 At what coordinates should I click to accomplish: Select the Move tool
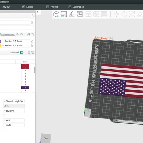click(117, 14)
